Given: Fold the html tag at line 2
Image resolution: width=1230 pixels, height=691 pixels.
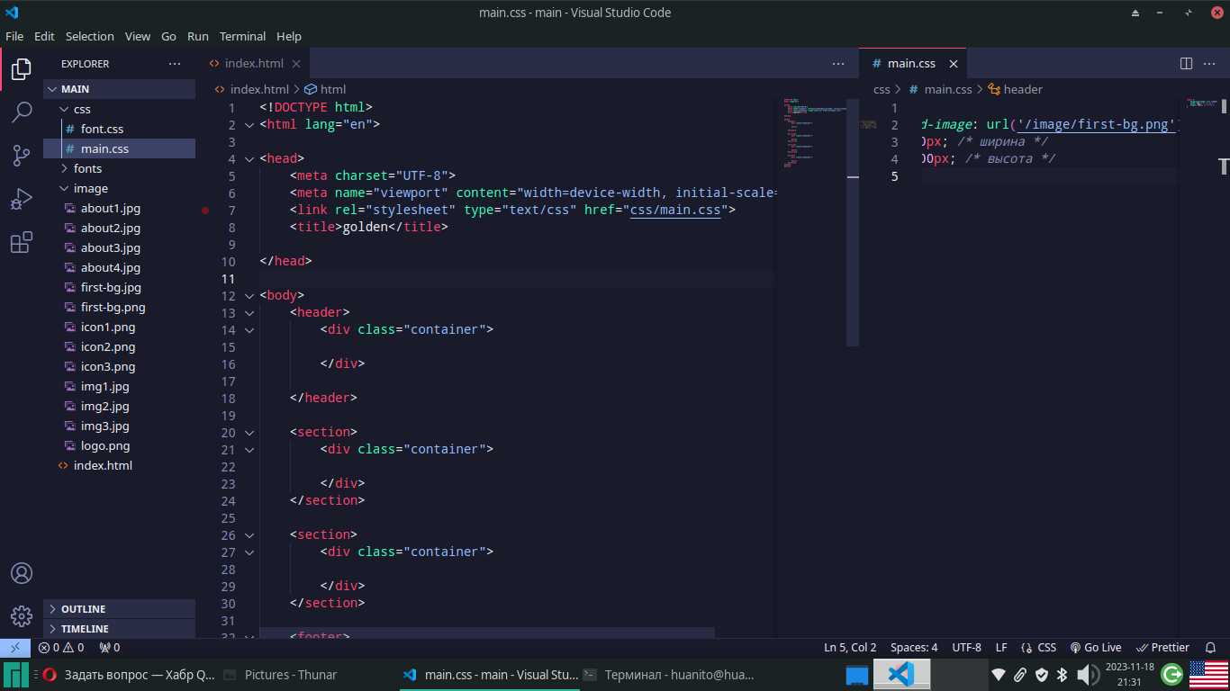Looking at the screenshot, I should tap(249, 125).
